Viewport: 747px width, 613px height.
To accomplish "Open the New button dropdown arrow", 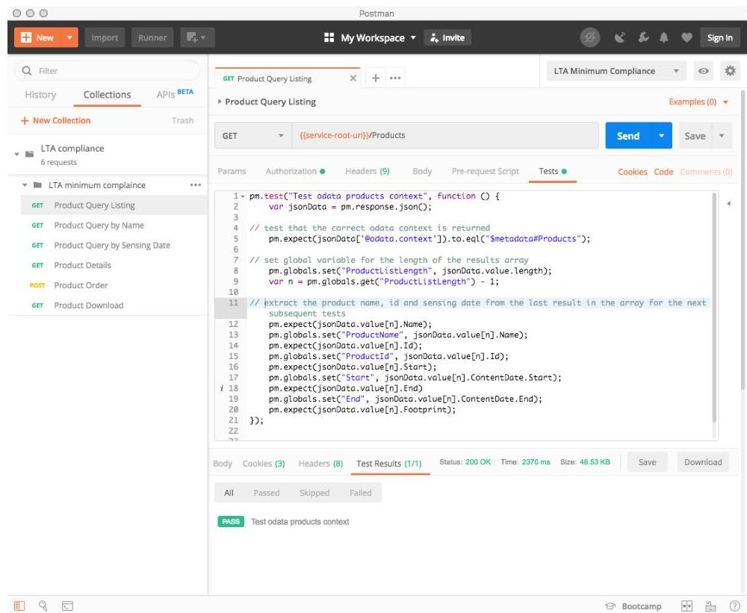I will 69,37.
